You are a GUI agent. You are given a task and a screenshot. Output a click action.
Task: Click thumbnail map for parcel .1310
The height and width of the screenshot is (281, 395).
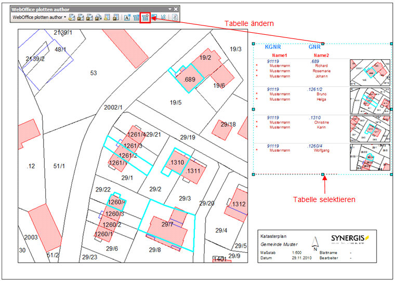pyautogui.click(x=370, y=129)
